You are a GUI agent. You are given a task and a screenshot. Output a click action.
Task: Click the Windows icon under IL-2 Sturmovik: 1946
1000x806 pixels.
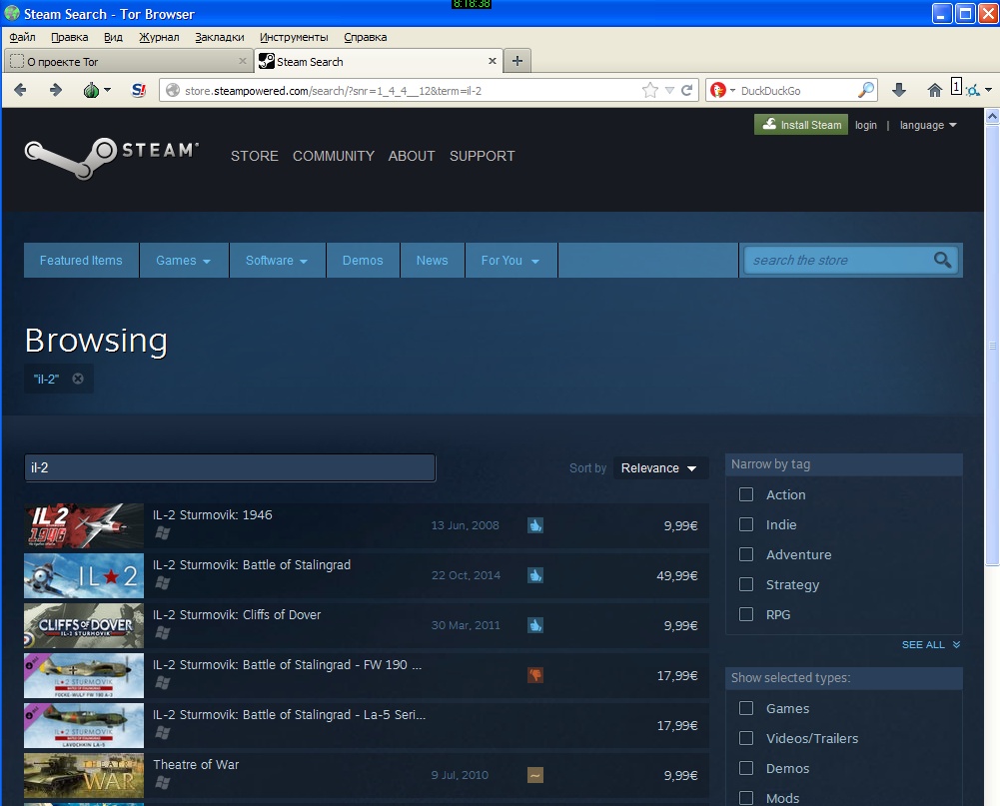click(x=163, y=533)
